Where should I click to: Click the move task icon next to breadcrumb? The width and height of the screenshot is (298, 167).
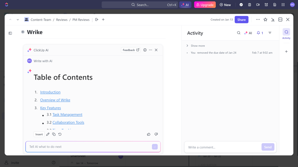coord(96,20)
